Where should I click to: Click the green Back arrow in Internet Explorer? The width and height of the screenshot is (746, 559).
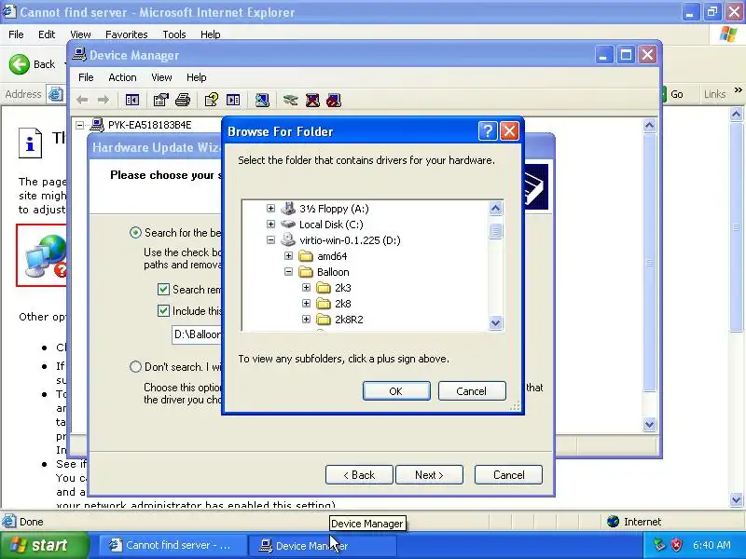click(20, 64)
